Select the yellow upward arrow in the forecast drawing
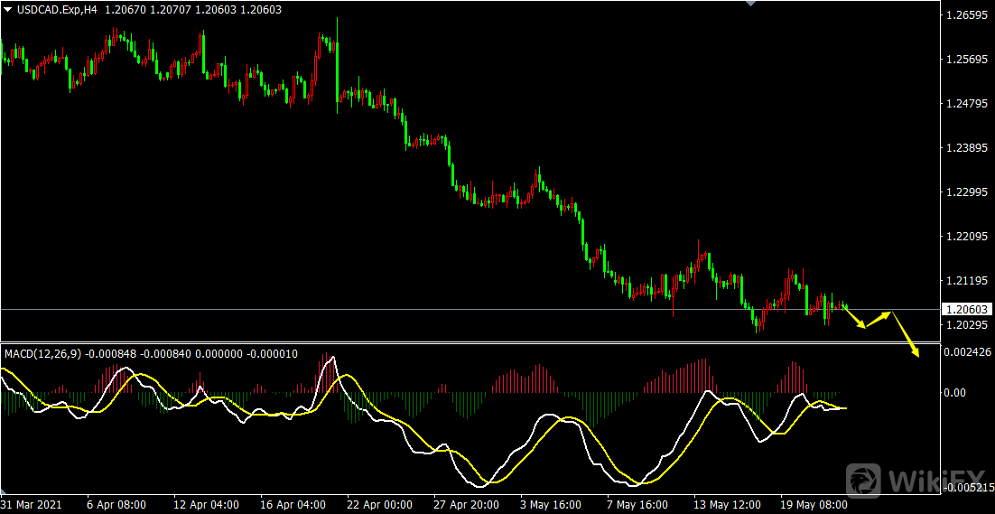The height and width of the screenshot is (514, 995). 879,318
